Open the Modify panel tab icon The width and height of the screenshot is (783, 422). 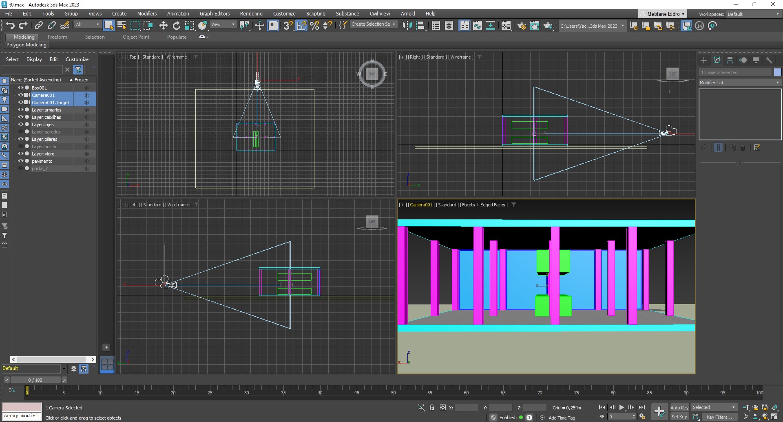click(717, 60)
